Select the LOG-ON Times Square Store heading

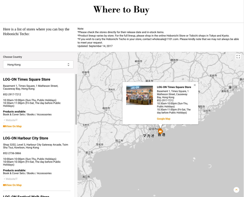(27, 79)
